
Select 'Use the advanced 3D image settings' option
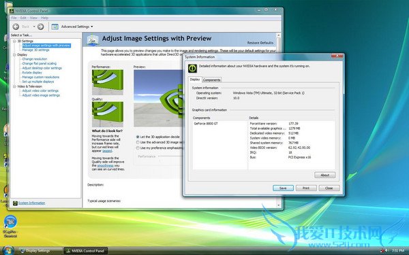coord(138,142)
